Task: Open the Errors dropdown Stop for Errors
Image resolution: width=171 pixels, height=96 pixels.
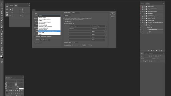Action: pos(45,40)
